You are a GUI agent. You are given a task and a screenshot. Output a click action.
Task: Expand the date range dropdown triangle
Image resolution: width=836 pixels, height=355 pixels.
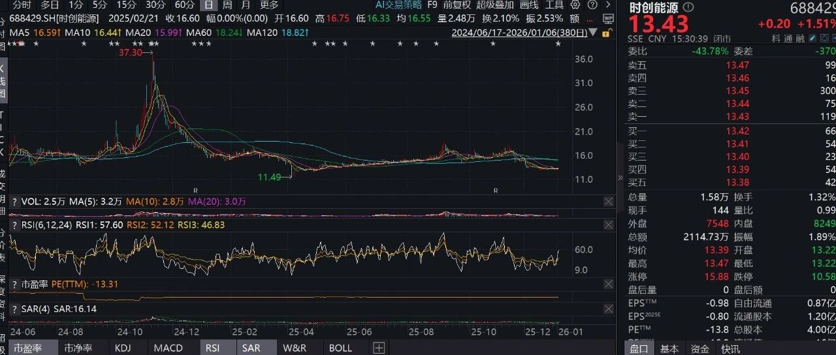(593, 32)
